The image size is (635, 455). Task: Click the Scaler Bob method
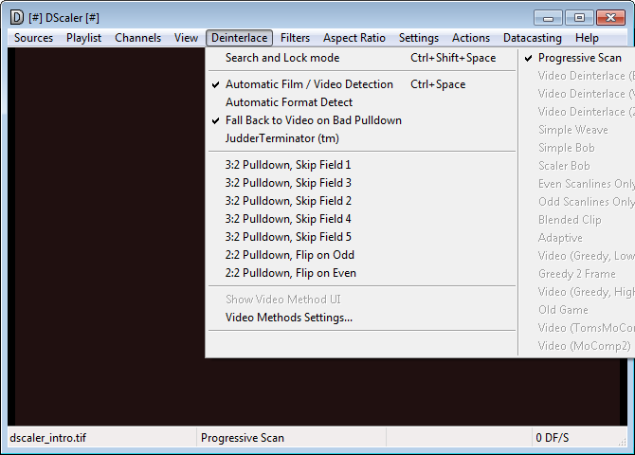coord(577,166)
